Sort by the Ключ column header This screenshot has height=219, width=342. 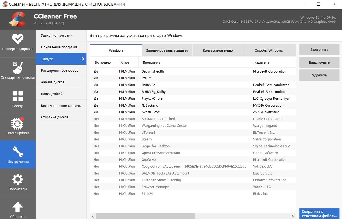pos(127,62)
